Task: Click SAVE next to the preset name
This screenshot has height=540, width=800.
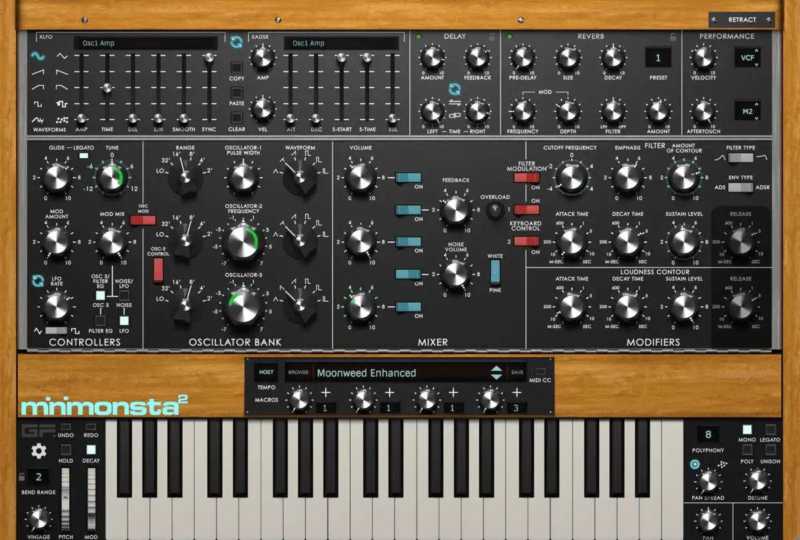Action: (x=517, y=373)
